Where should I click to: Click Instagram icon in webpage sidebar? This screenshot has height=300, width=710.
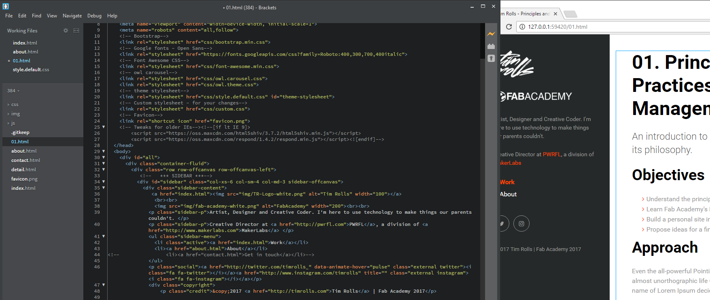(521, 223)
